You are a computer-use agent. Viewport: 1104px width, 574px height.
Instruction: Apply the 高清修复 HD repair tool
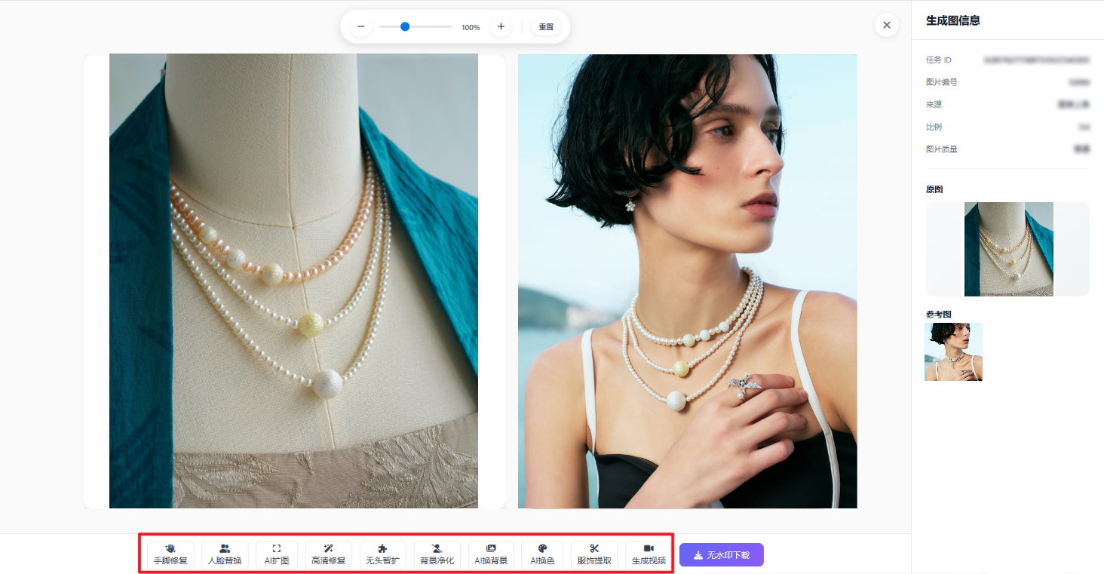(x=329, y=554)
